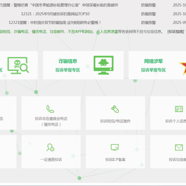Click the bomb icon for 短信/电话轰炸
This screenshot has width=186, height=186.
coord(115,109)
